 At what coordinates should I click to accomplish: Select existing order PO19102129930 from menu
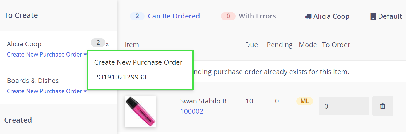[120, 77]
